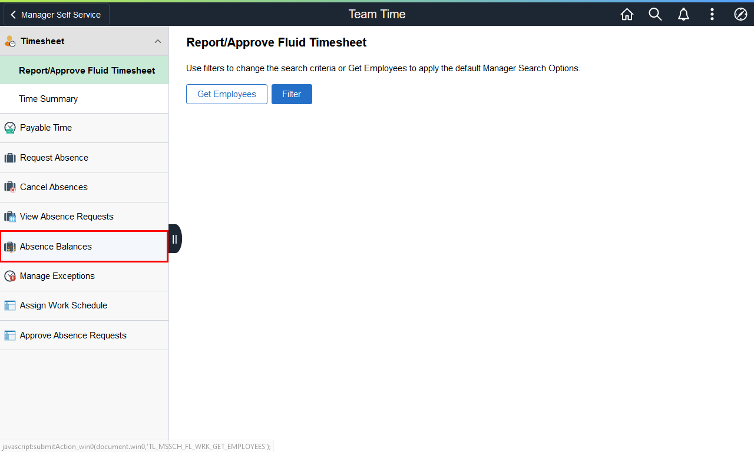
Task: Open the Actions three-dot menu
Action: coord(712,14)
